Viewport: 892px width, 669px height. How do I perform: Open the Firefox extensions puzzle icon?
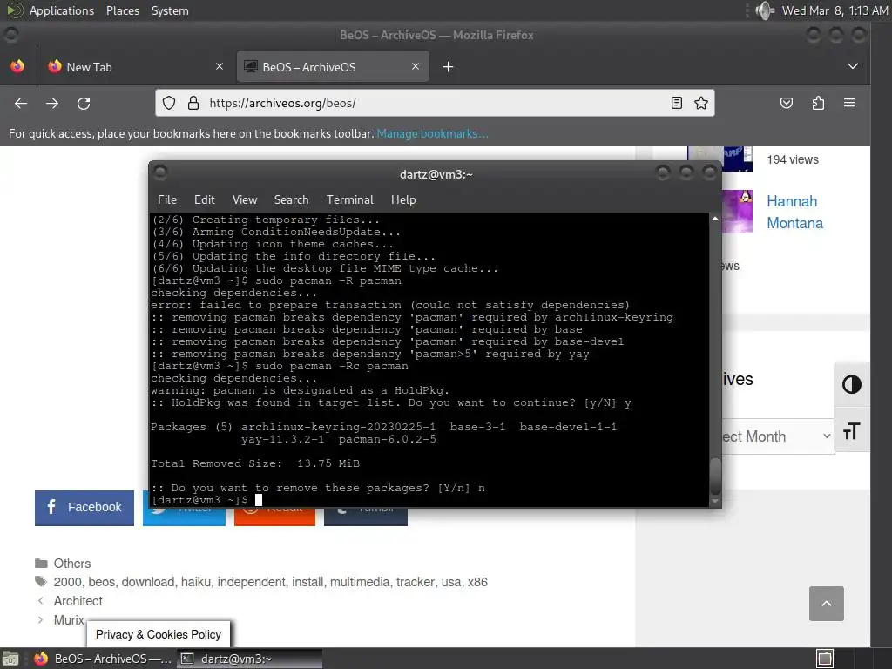tap(818, 103)
